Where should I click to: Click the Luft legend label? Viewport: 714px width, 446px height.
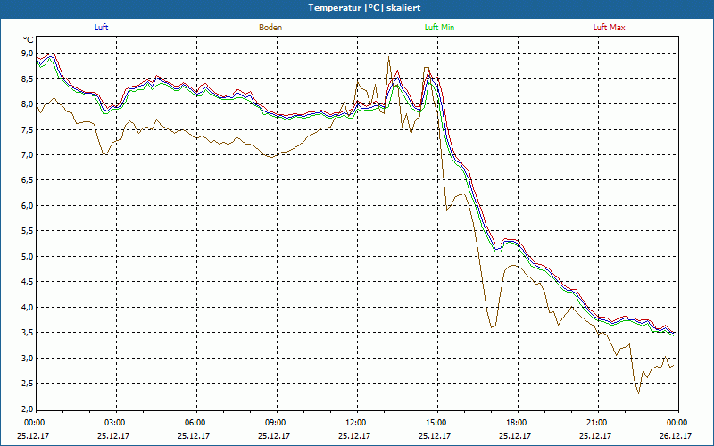pyautogui.click(x=101, y=28)
